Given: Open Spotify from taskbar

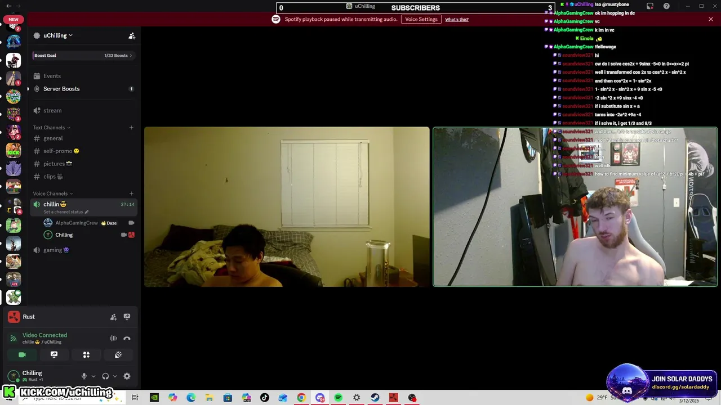Looking at the screenshot, I should [x=338, y=398].
